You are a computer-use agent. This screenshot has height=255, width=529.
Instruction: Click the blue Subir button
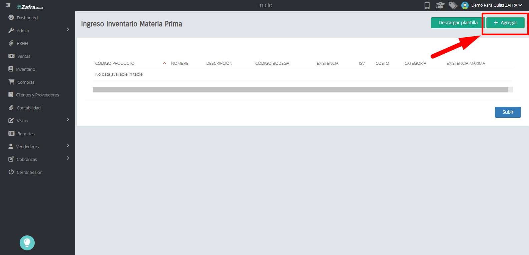click(508, 112)
